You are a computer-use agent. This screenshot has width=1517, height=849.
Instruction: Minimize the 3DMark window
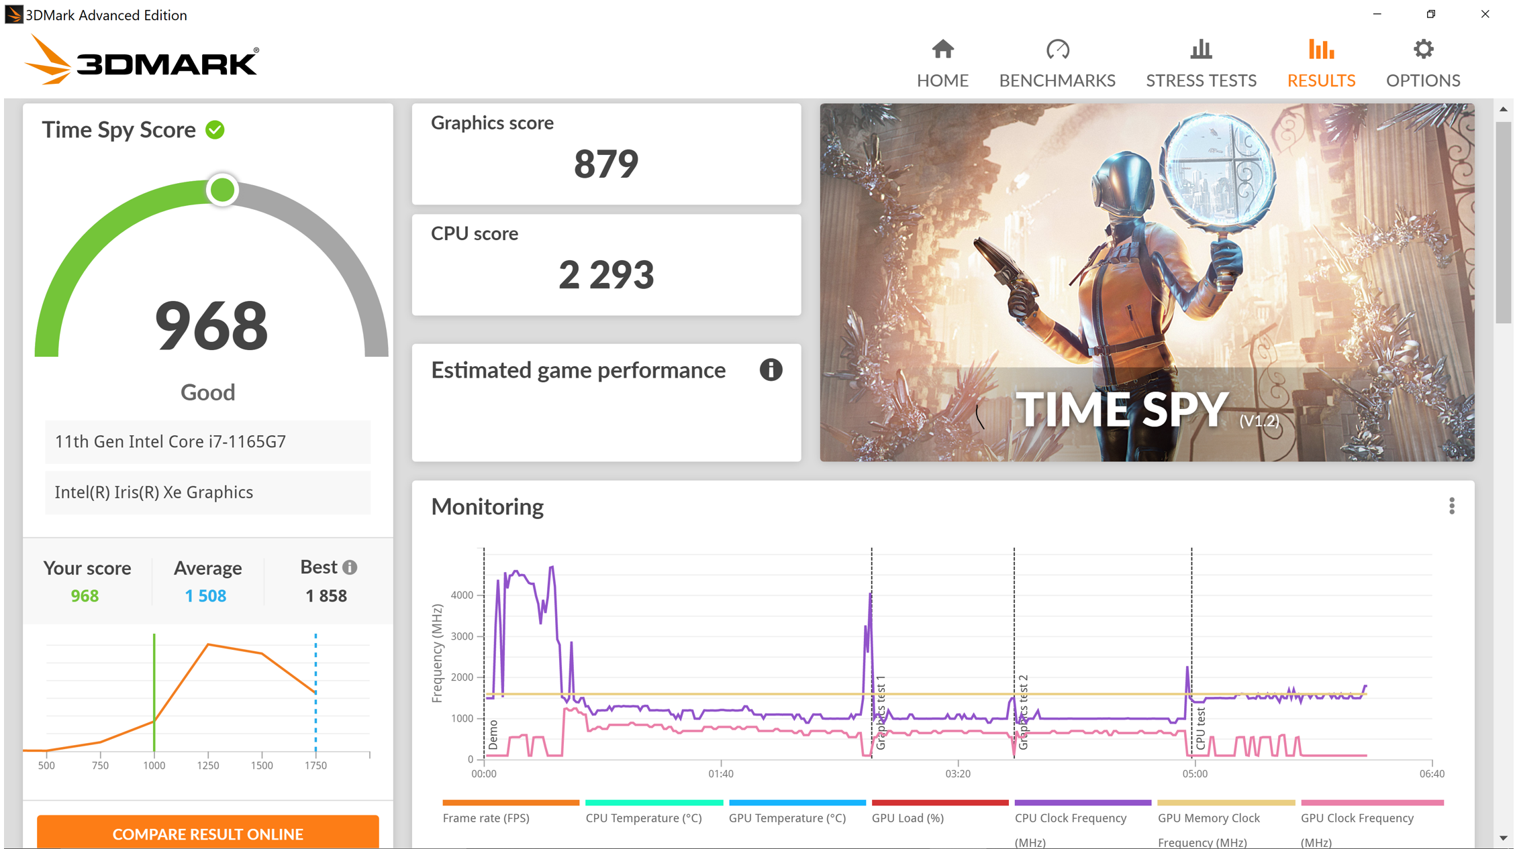1377,14
